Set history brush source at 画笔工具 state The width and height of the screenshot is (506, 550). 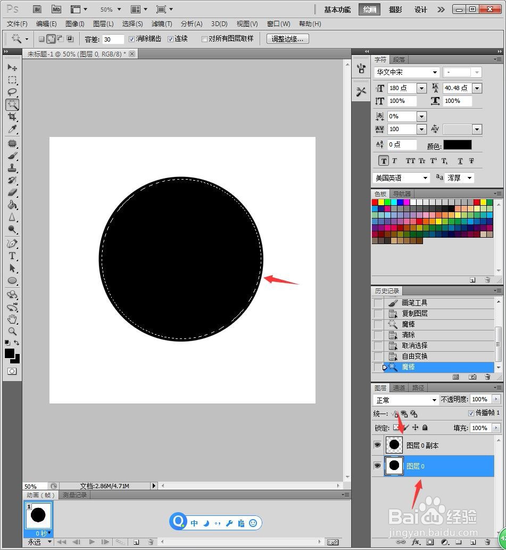tap(378, 303)
